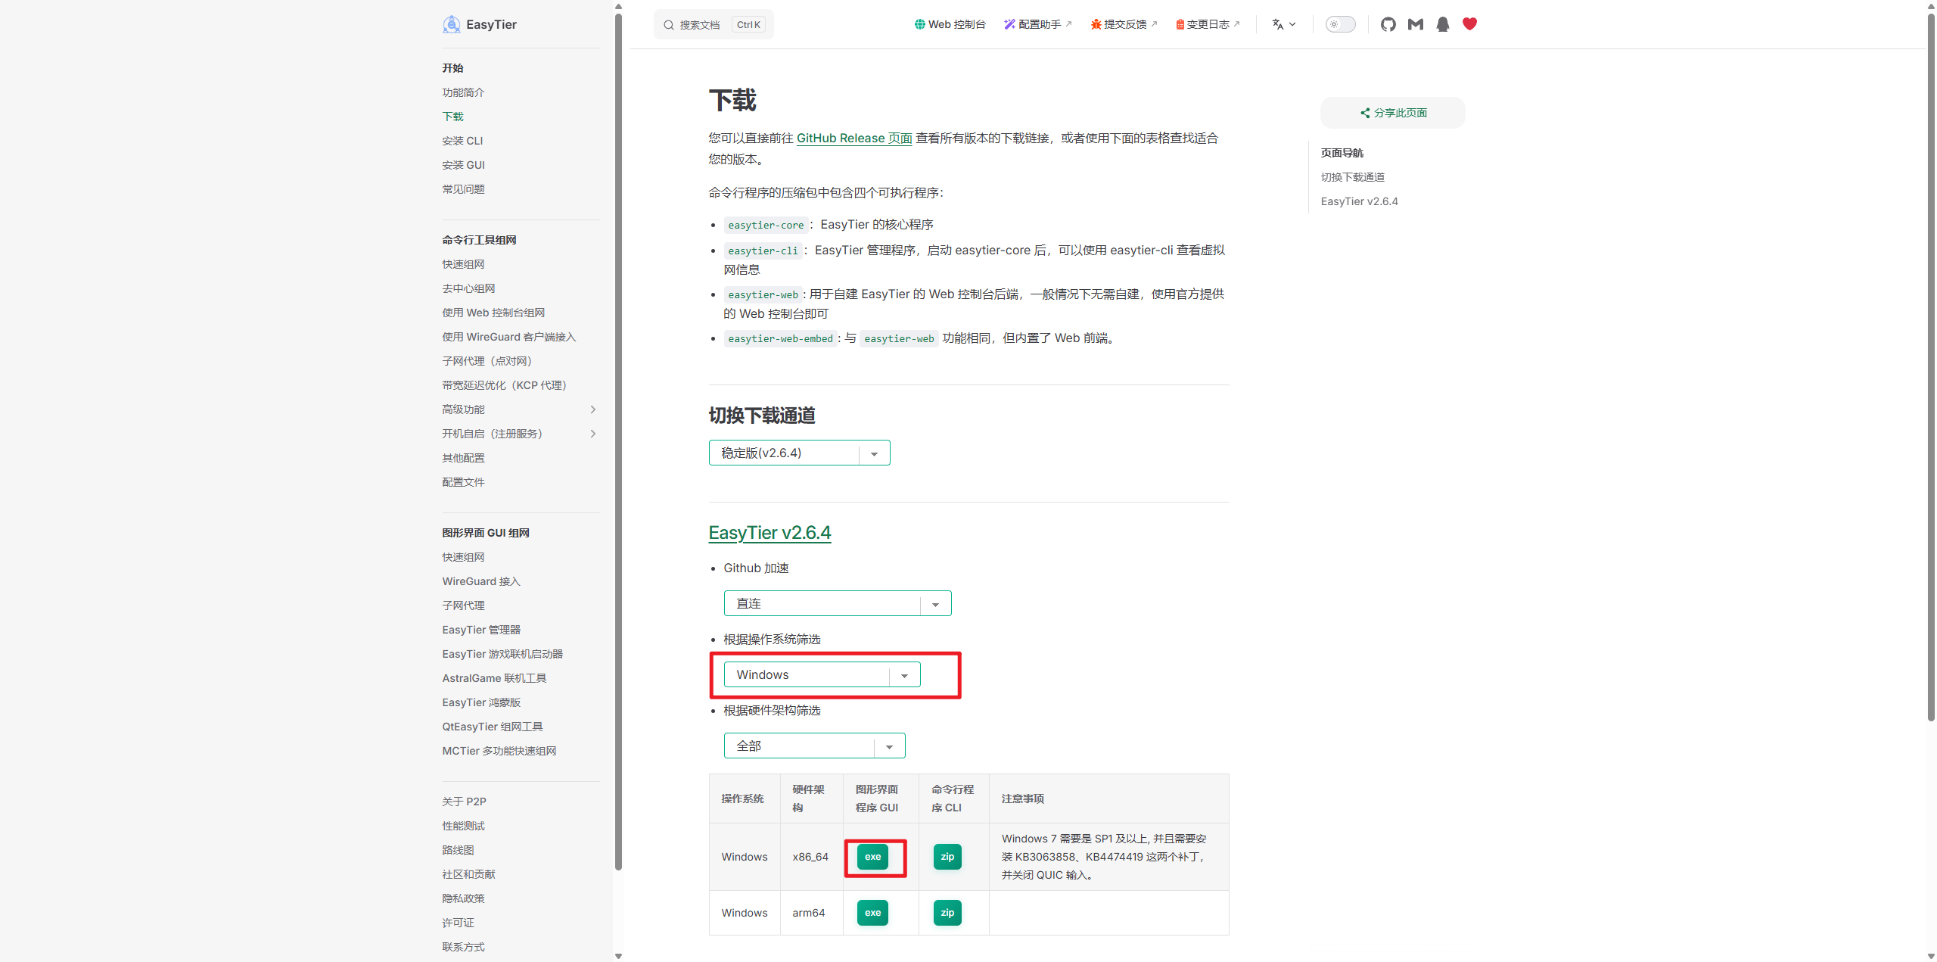Open AstralGame 联机工具 sidebar link
1937x962 pixels.
494,678
